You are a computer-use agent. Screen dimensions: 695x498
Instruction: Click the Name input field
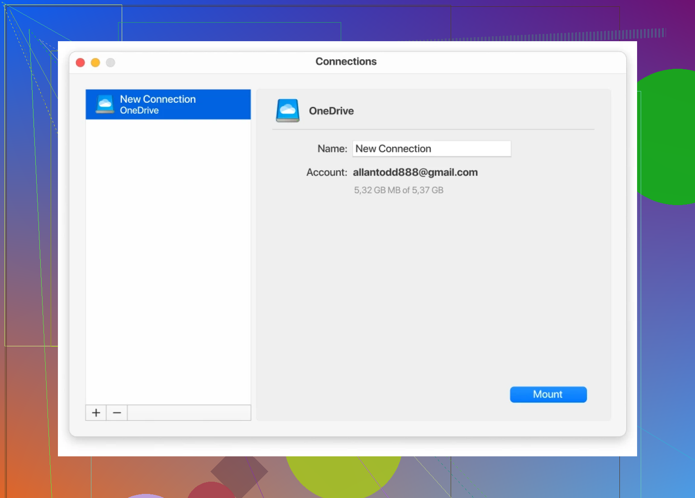pos(432,148)
